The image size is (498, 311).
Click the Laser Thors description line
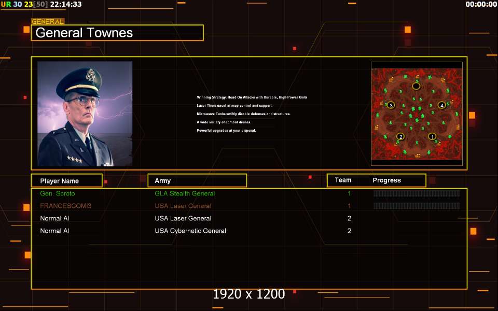pos(234,105)
